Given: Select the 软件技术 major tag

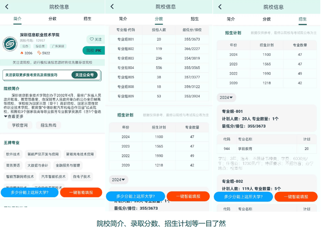Looking at the screenshot, I should [x=13, y=154].
